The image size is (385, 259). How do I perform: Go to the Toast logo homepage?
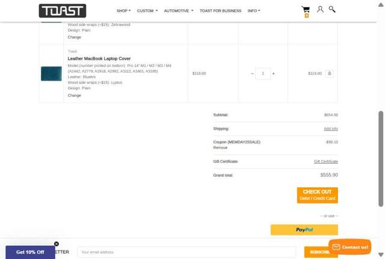[63, 11]
